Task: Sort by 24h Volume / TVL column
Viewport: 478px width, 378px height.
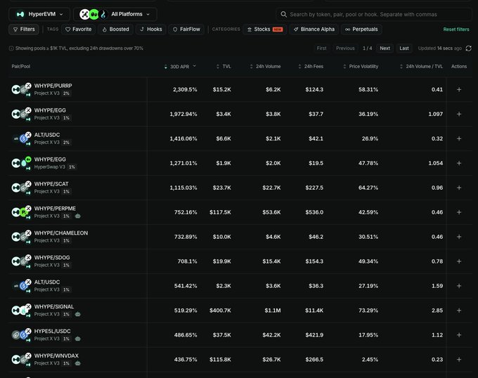Action: tap(421, 67)
